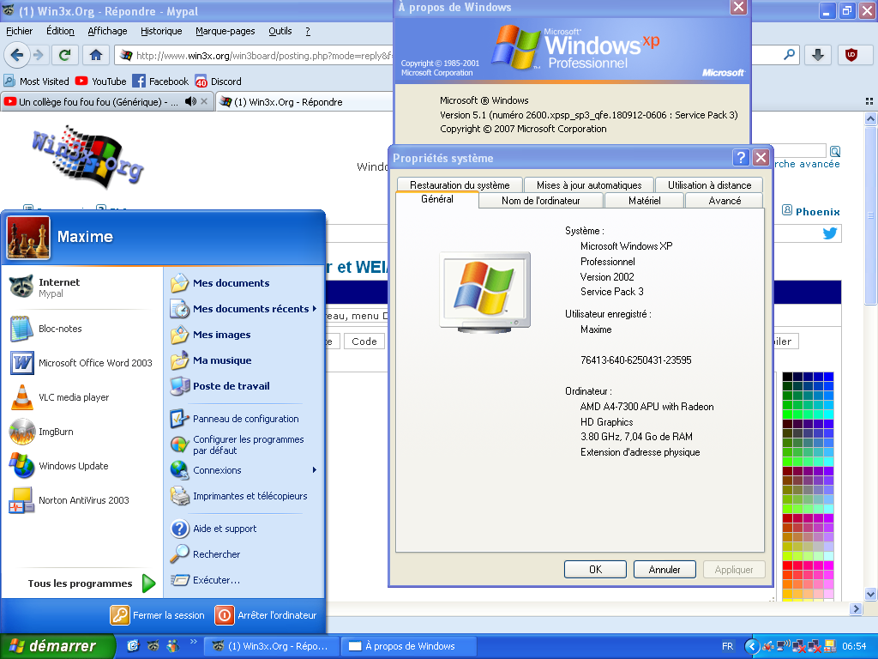
Task: Open Mes images folder
Action: tap(244, 335)
